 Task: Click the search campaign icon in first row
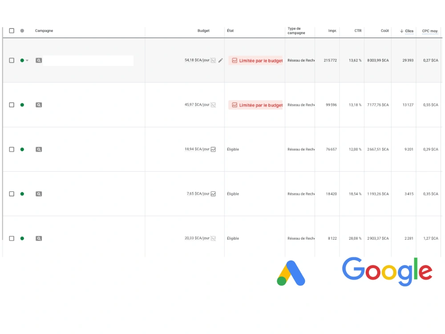pyautogui.click(x=39, y=60)
